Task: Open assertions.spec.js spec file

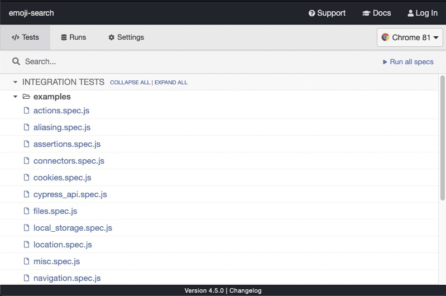Action: (x=67, y=144)
